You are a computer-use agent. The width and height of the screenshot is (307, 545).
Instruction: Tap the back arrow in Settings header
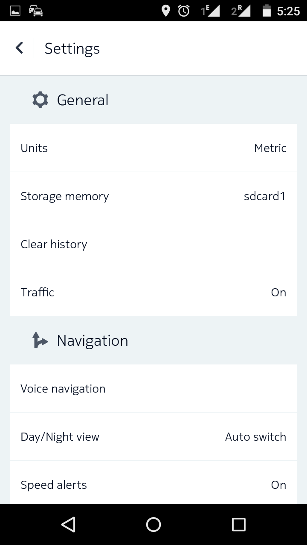click(19, 48)
